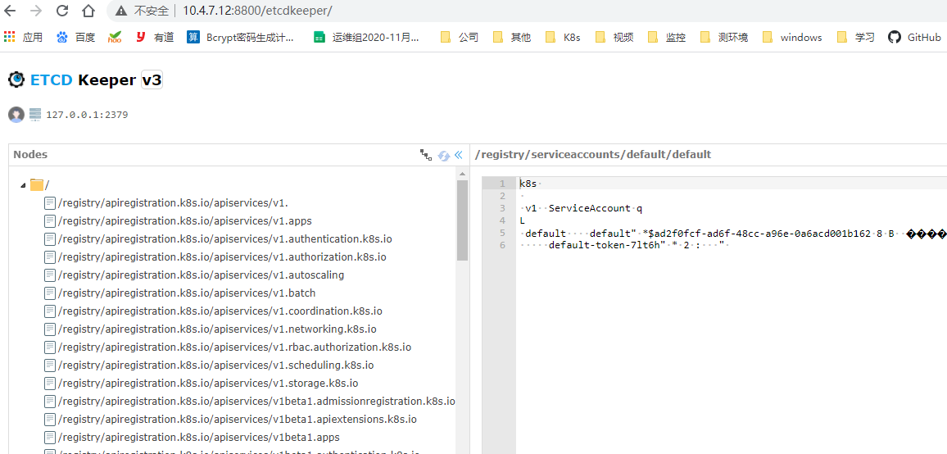Viewport: 947px width, 454px height.
Task: Click the ETCD Keeper logo icon
Action: coord(17,79)
